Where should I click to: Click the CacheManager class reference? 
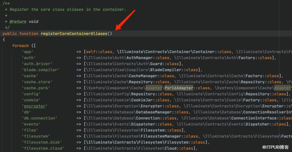(x=143, y=76)
